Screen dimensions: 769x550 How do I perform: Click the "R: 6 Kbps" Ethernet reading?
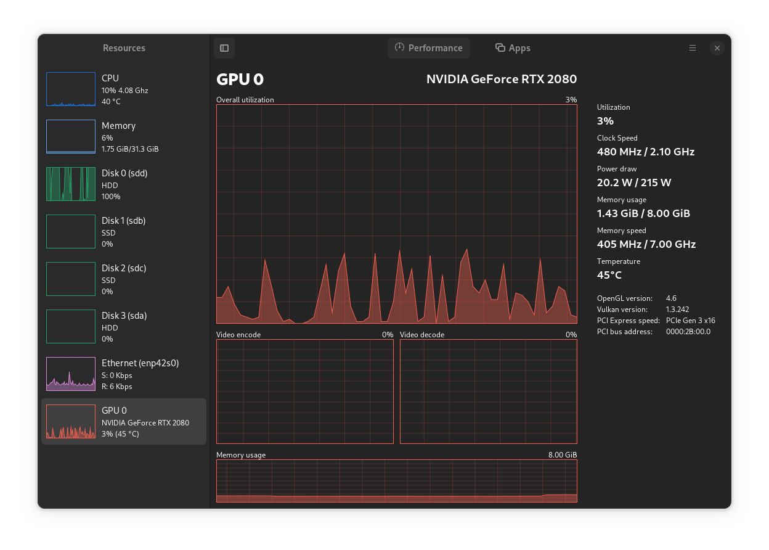(x=117, y=387)
